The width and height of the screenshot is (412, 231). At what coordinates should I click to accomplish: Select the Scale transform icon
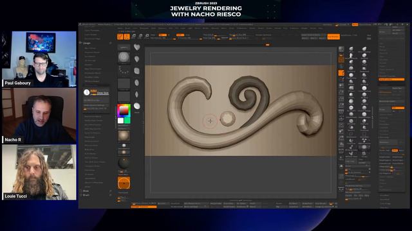pyautogui.click(x=140, y=36)
